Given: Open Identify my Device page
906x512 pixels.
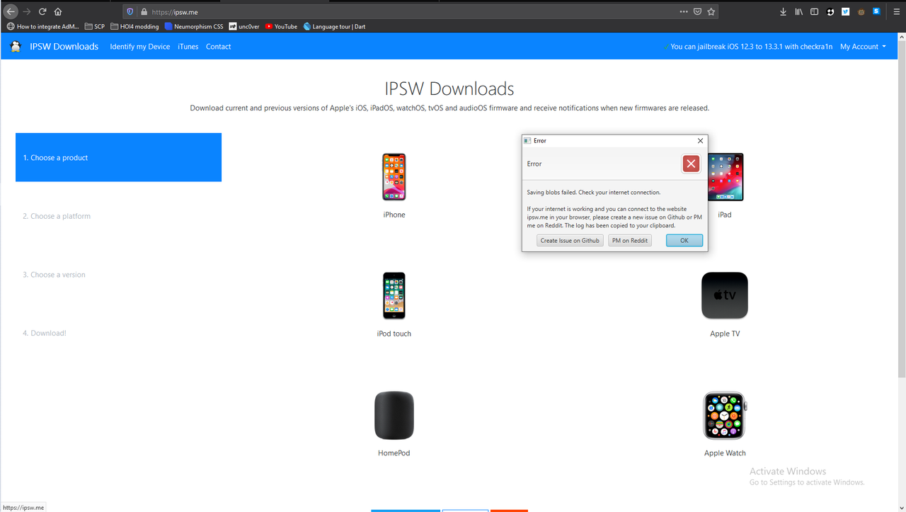Looking at the screenshot, I should (x=140, y=47).
